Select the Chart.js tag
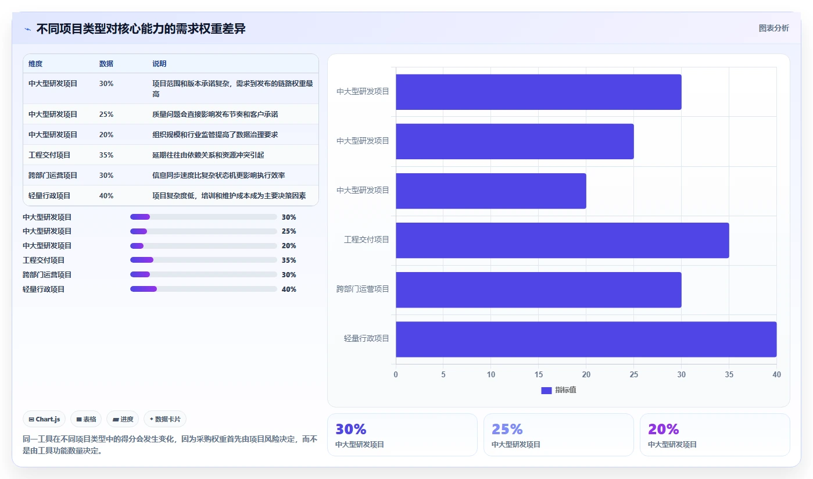The height and width of the screenshot is (479, 813). [45, 419]
